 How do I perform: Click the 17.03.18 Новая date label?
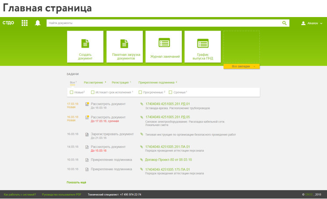point(73,105)
